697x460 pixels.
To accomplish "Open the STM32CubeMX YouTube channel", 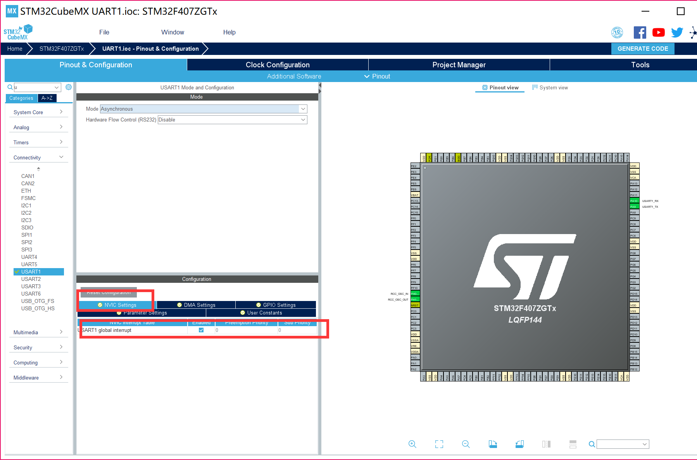I will [x=658, y=32].
